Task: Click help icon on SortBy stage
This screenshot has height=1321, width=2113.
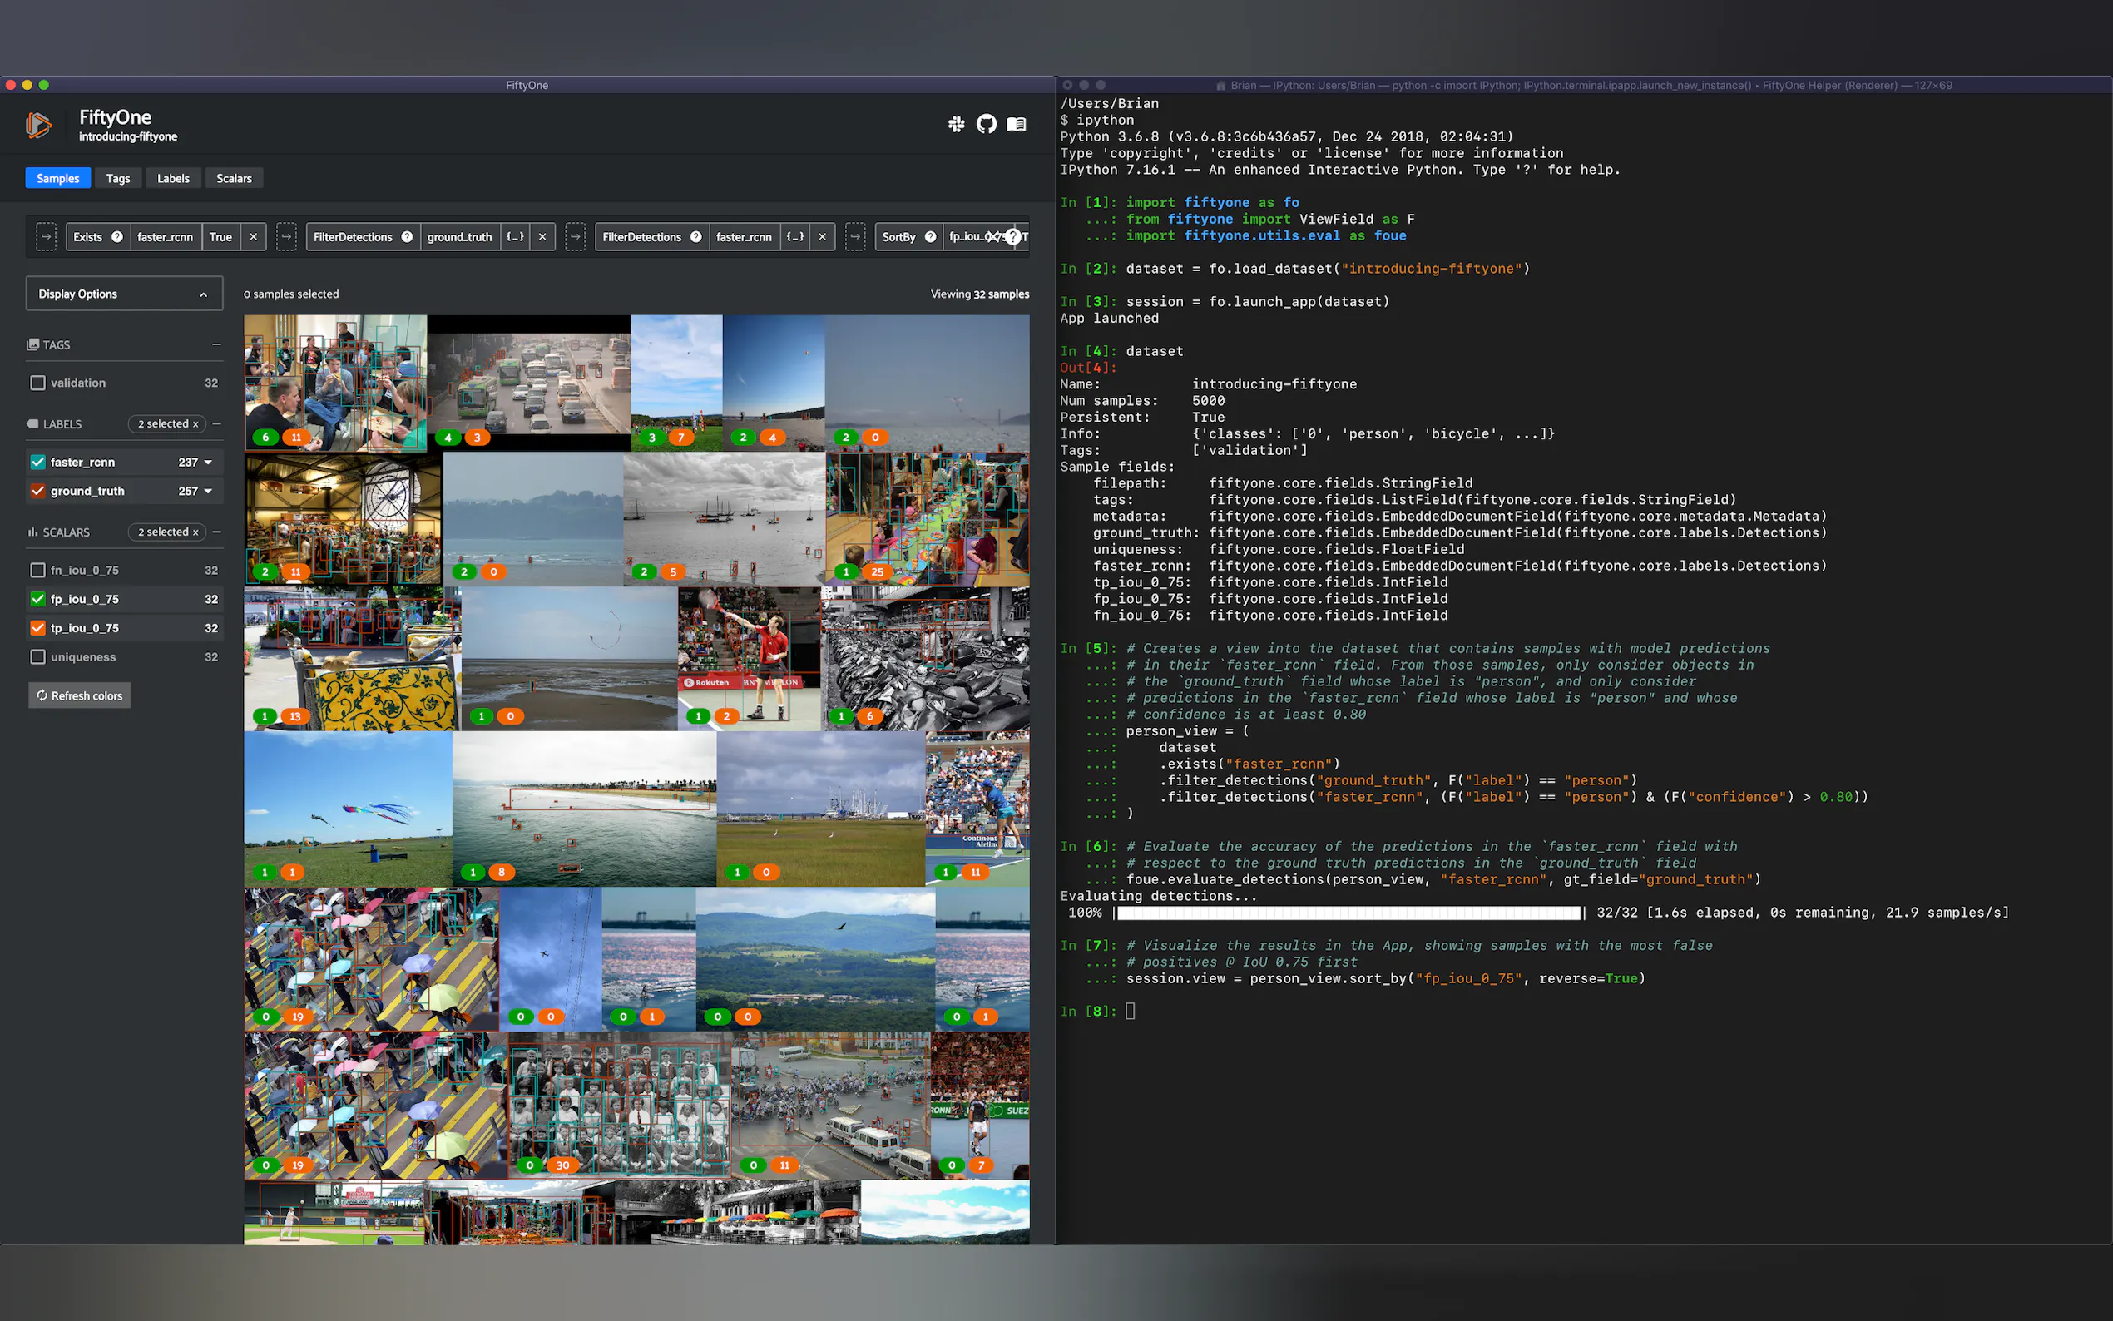Action: click(930, 237)
